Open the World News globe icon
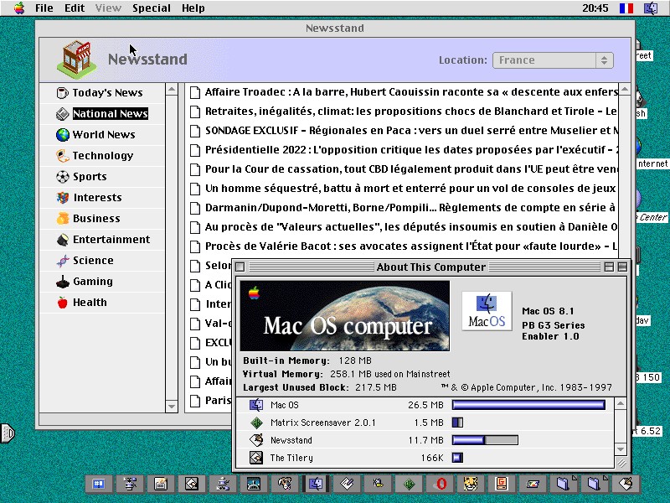Screen dimensions: 670x503 pos(62,135)
